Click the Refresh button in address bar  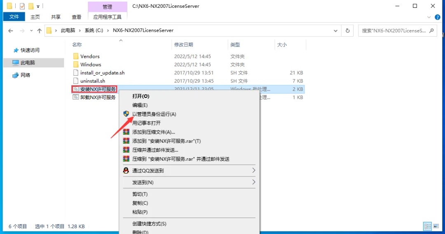click(x=347, y=30)
